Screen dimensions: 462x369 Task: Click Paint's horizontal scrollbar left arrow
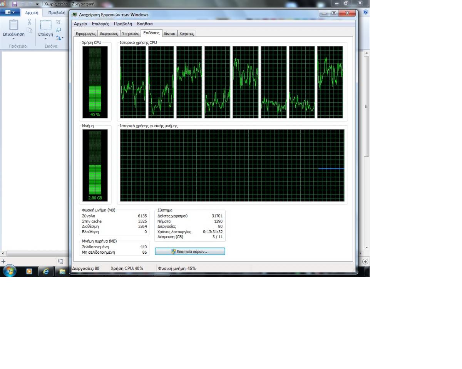3,254
